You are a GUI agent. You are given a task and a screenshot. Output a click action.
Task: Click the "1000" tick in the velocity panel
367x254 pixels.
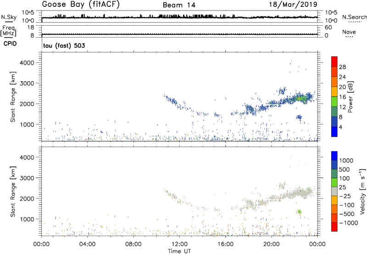click(x=27, y=219)
